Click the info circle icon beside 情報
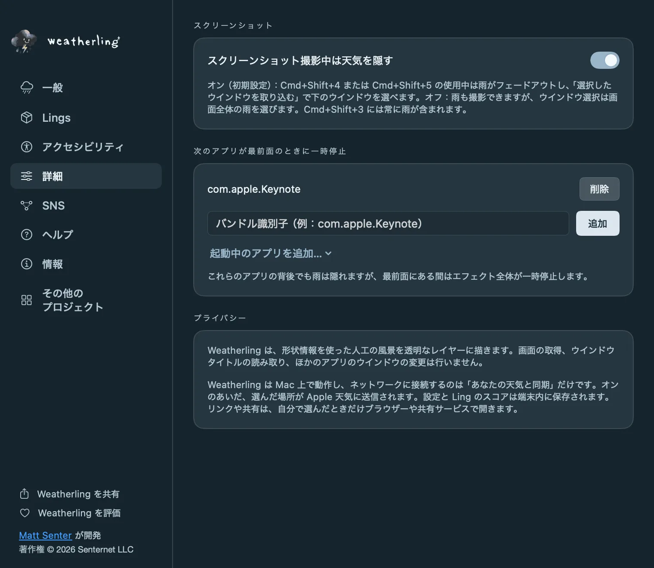This screenshot has width=654, height=568. click(27, 264)
